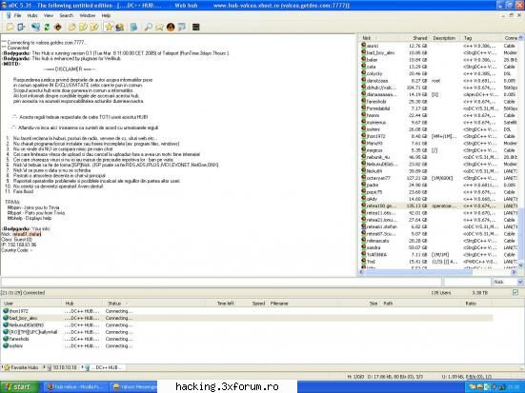This screenshot has width=525, height=393.
Task: Click user icon beside fanesbobi in transfers
Action: coord(6,339)
